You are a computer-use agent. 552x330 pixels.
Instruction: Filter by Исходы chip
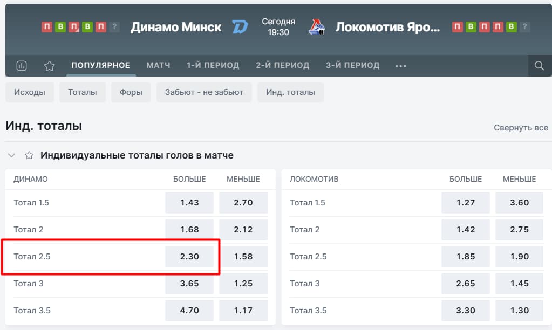[30, 92]
